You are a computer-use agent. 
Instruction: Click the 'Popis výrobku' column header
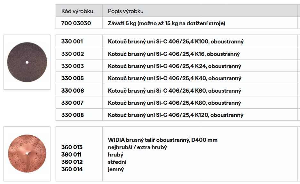click(126, 11)
